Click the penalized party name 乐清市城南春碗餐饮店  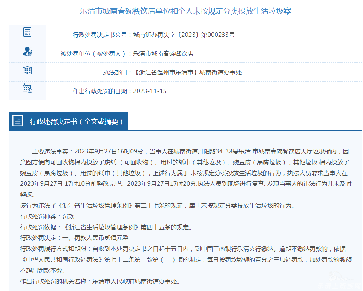pyautogui.click(x=163, y=54)
